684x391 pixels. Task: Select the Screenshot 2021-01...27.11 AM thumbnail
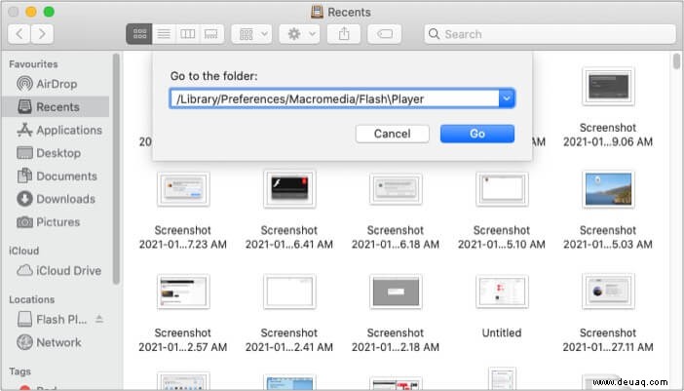pos(608,292)
